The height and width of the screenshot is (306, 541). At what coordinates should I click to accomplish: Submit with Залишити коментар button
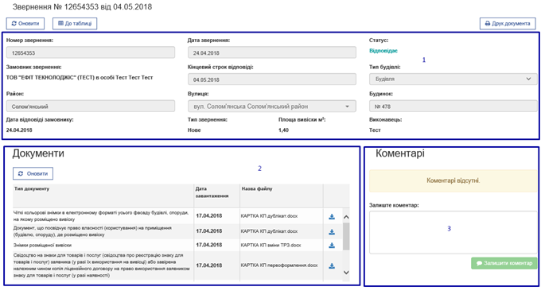tap(504, 263)
